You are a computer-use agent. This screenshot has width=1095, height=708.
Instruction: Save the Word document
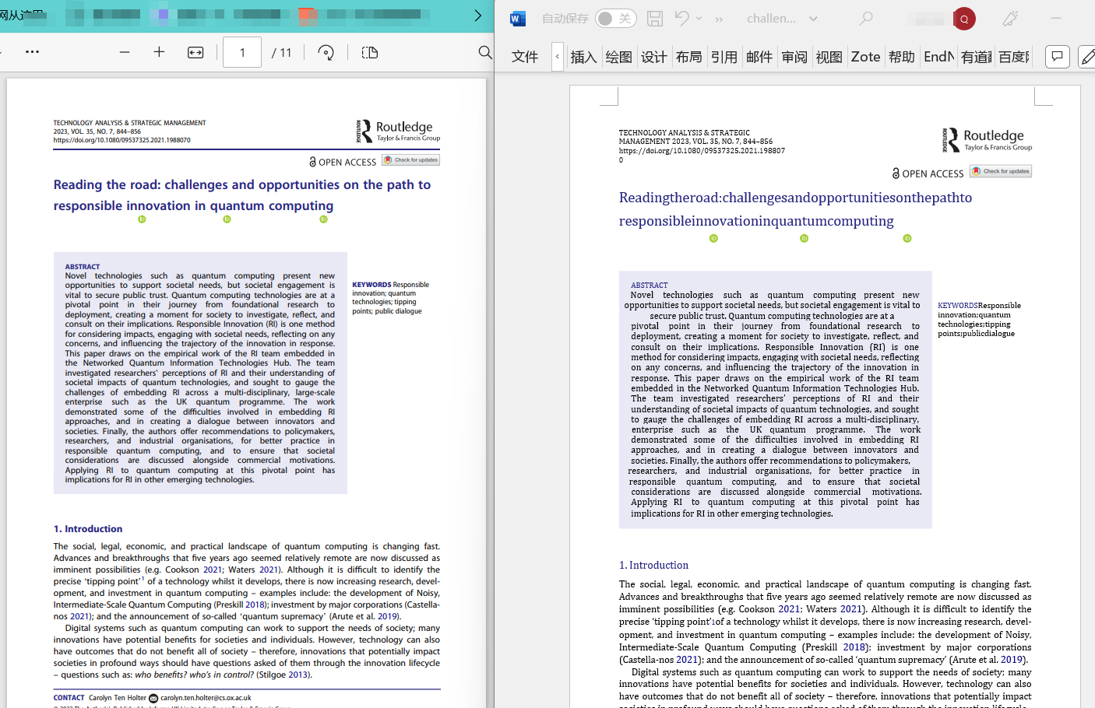(x=655, y=19)
